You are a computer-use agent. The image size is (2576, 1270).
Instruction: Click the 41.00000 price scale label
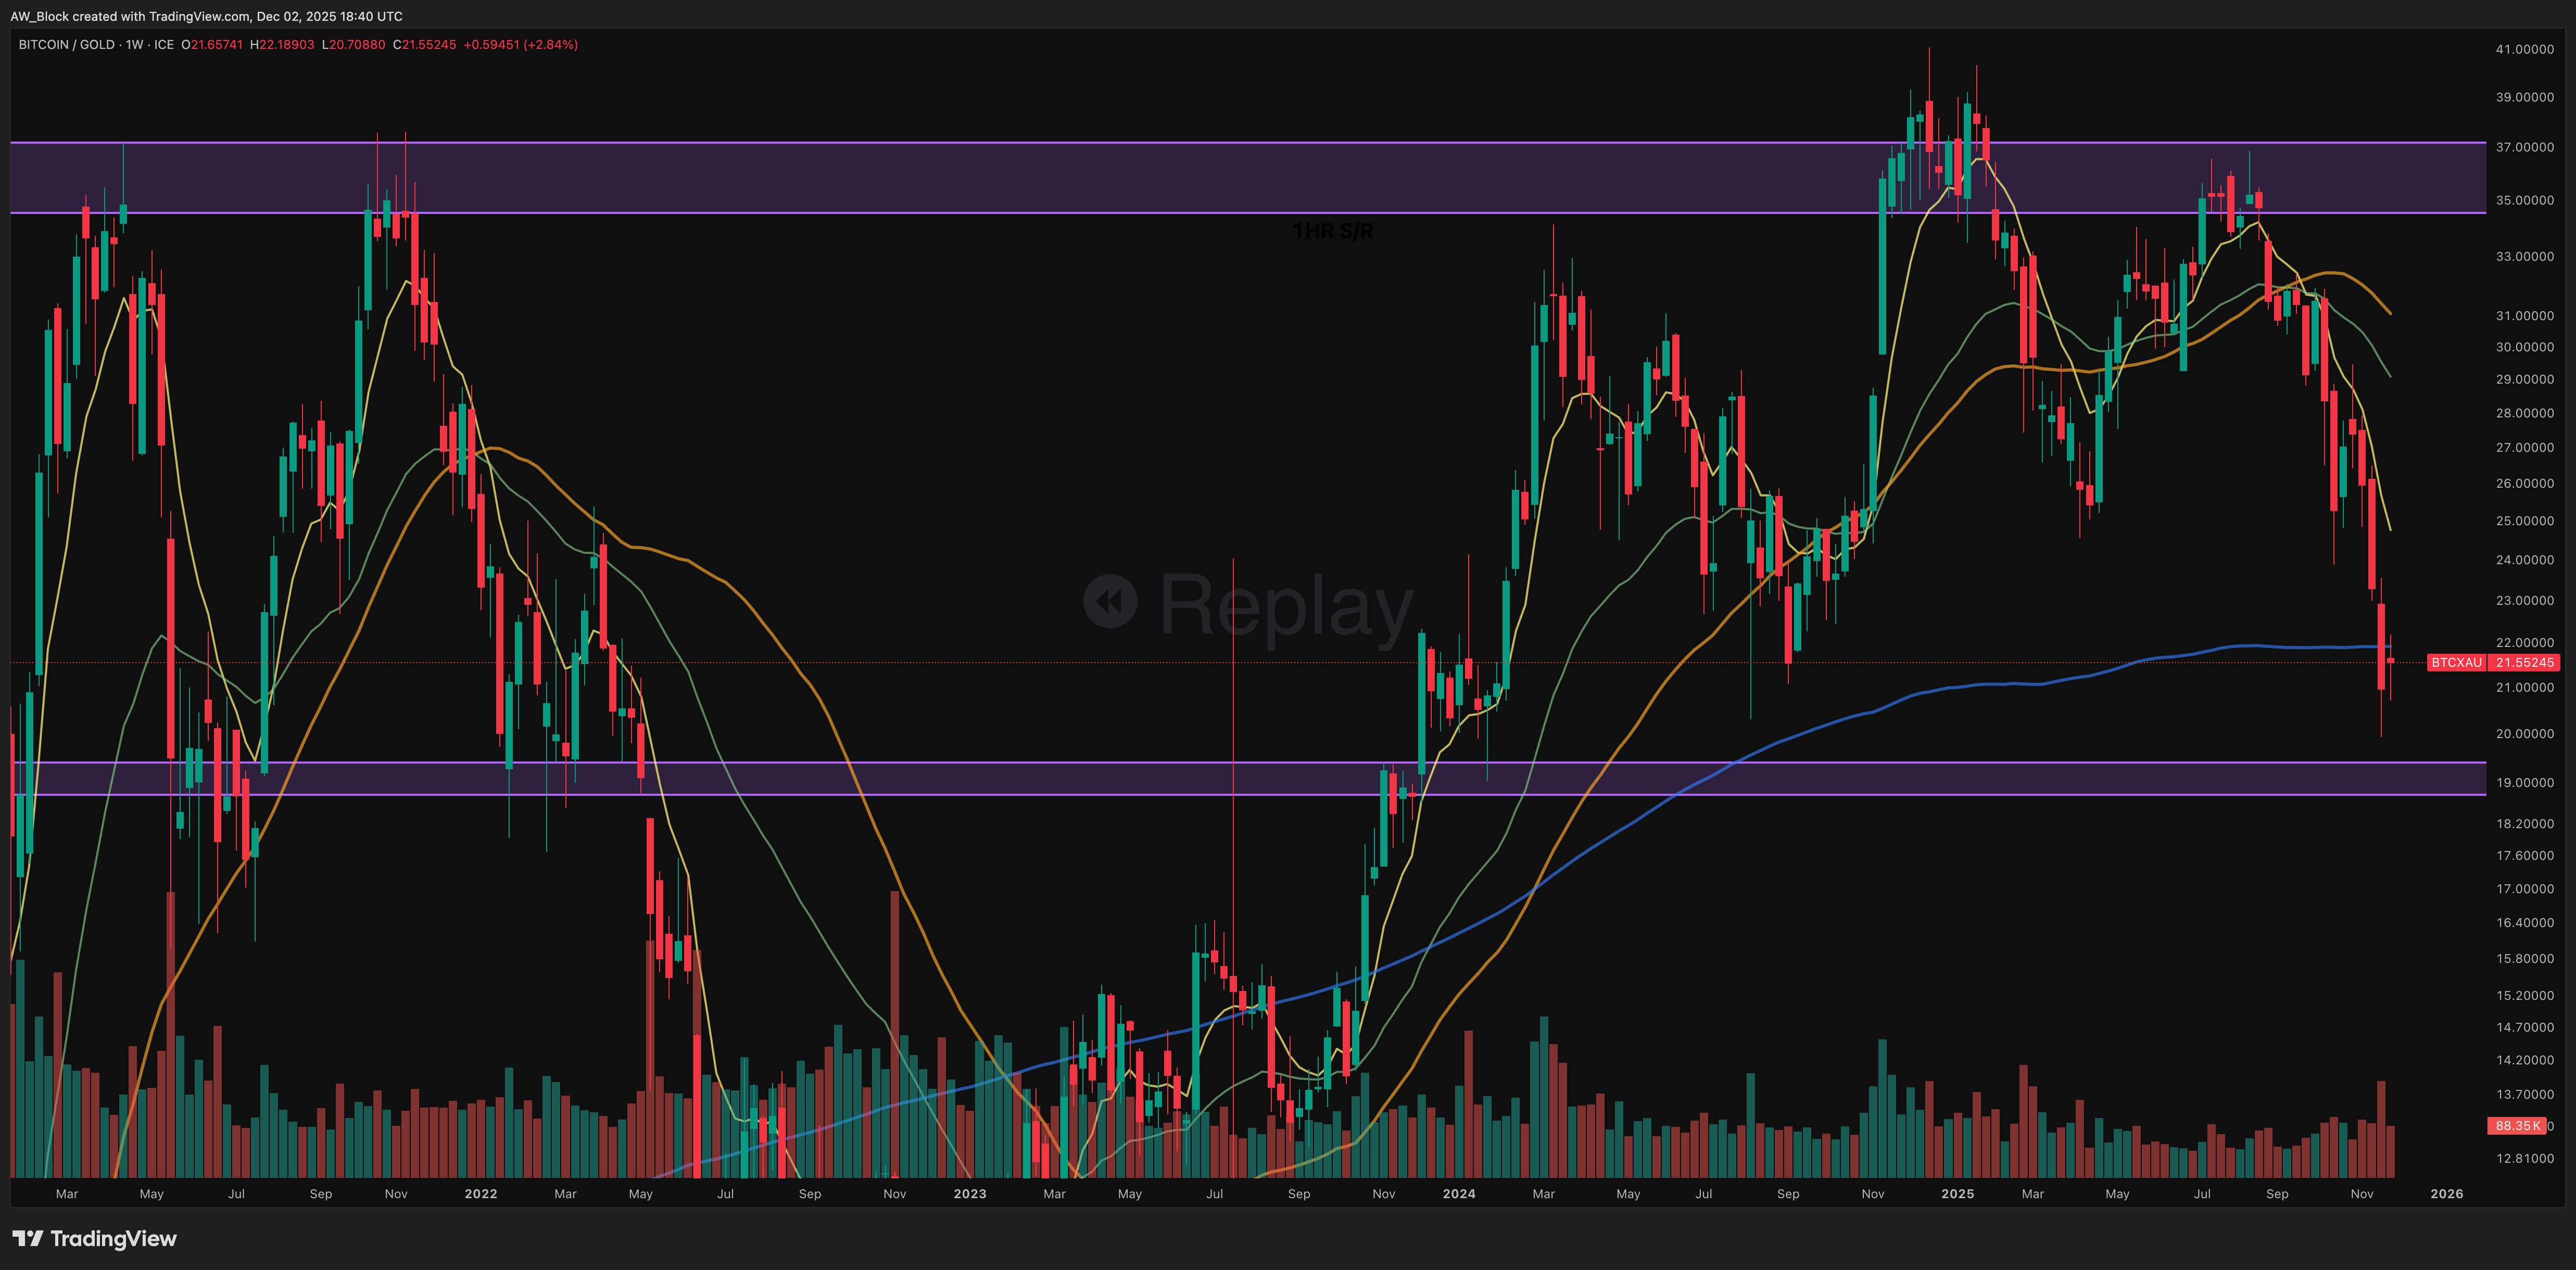pos(2524,49)
